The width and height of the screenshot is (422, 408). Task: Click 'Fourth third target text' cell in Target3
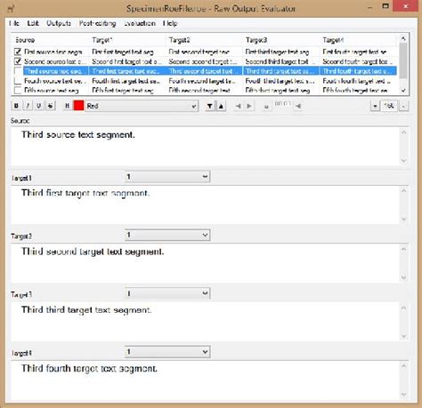(x=280, y=81)
